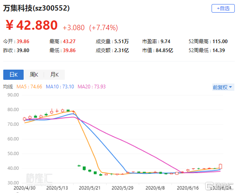Click the MA5 : 74.66 legend label
The image size is (236, 193).
tap(29, 87)
